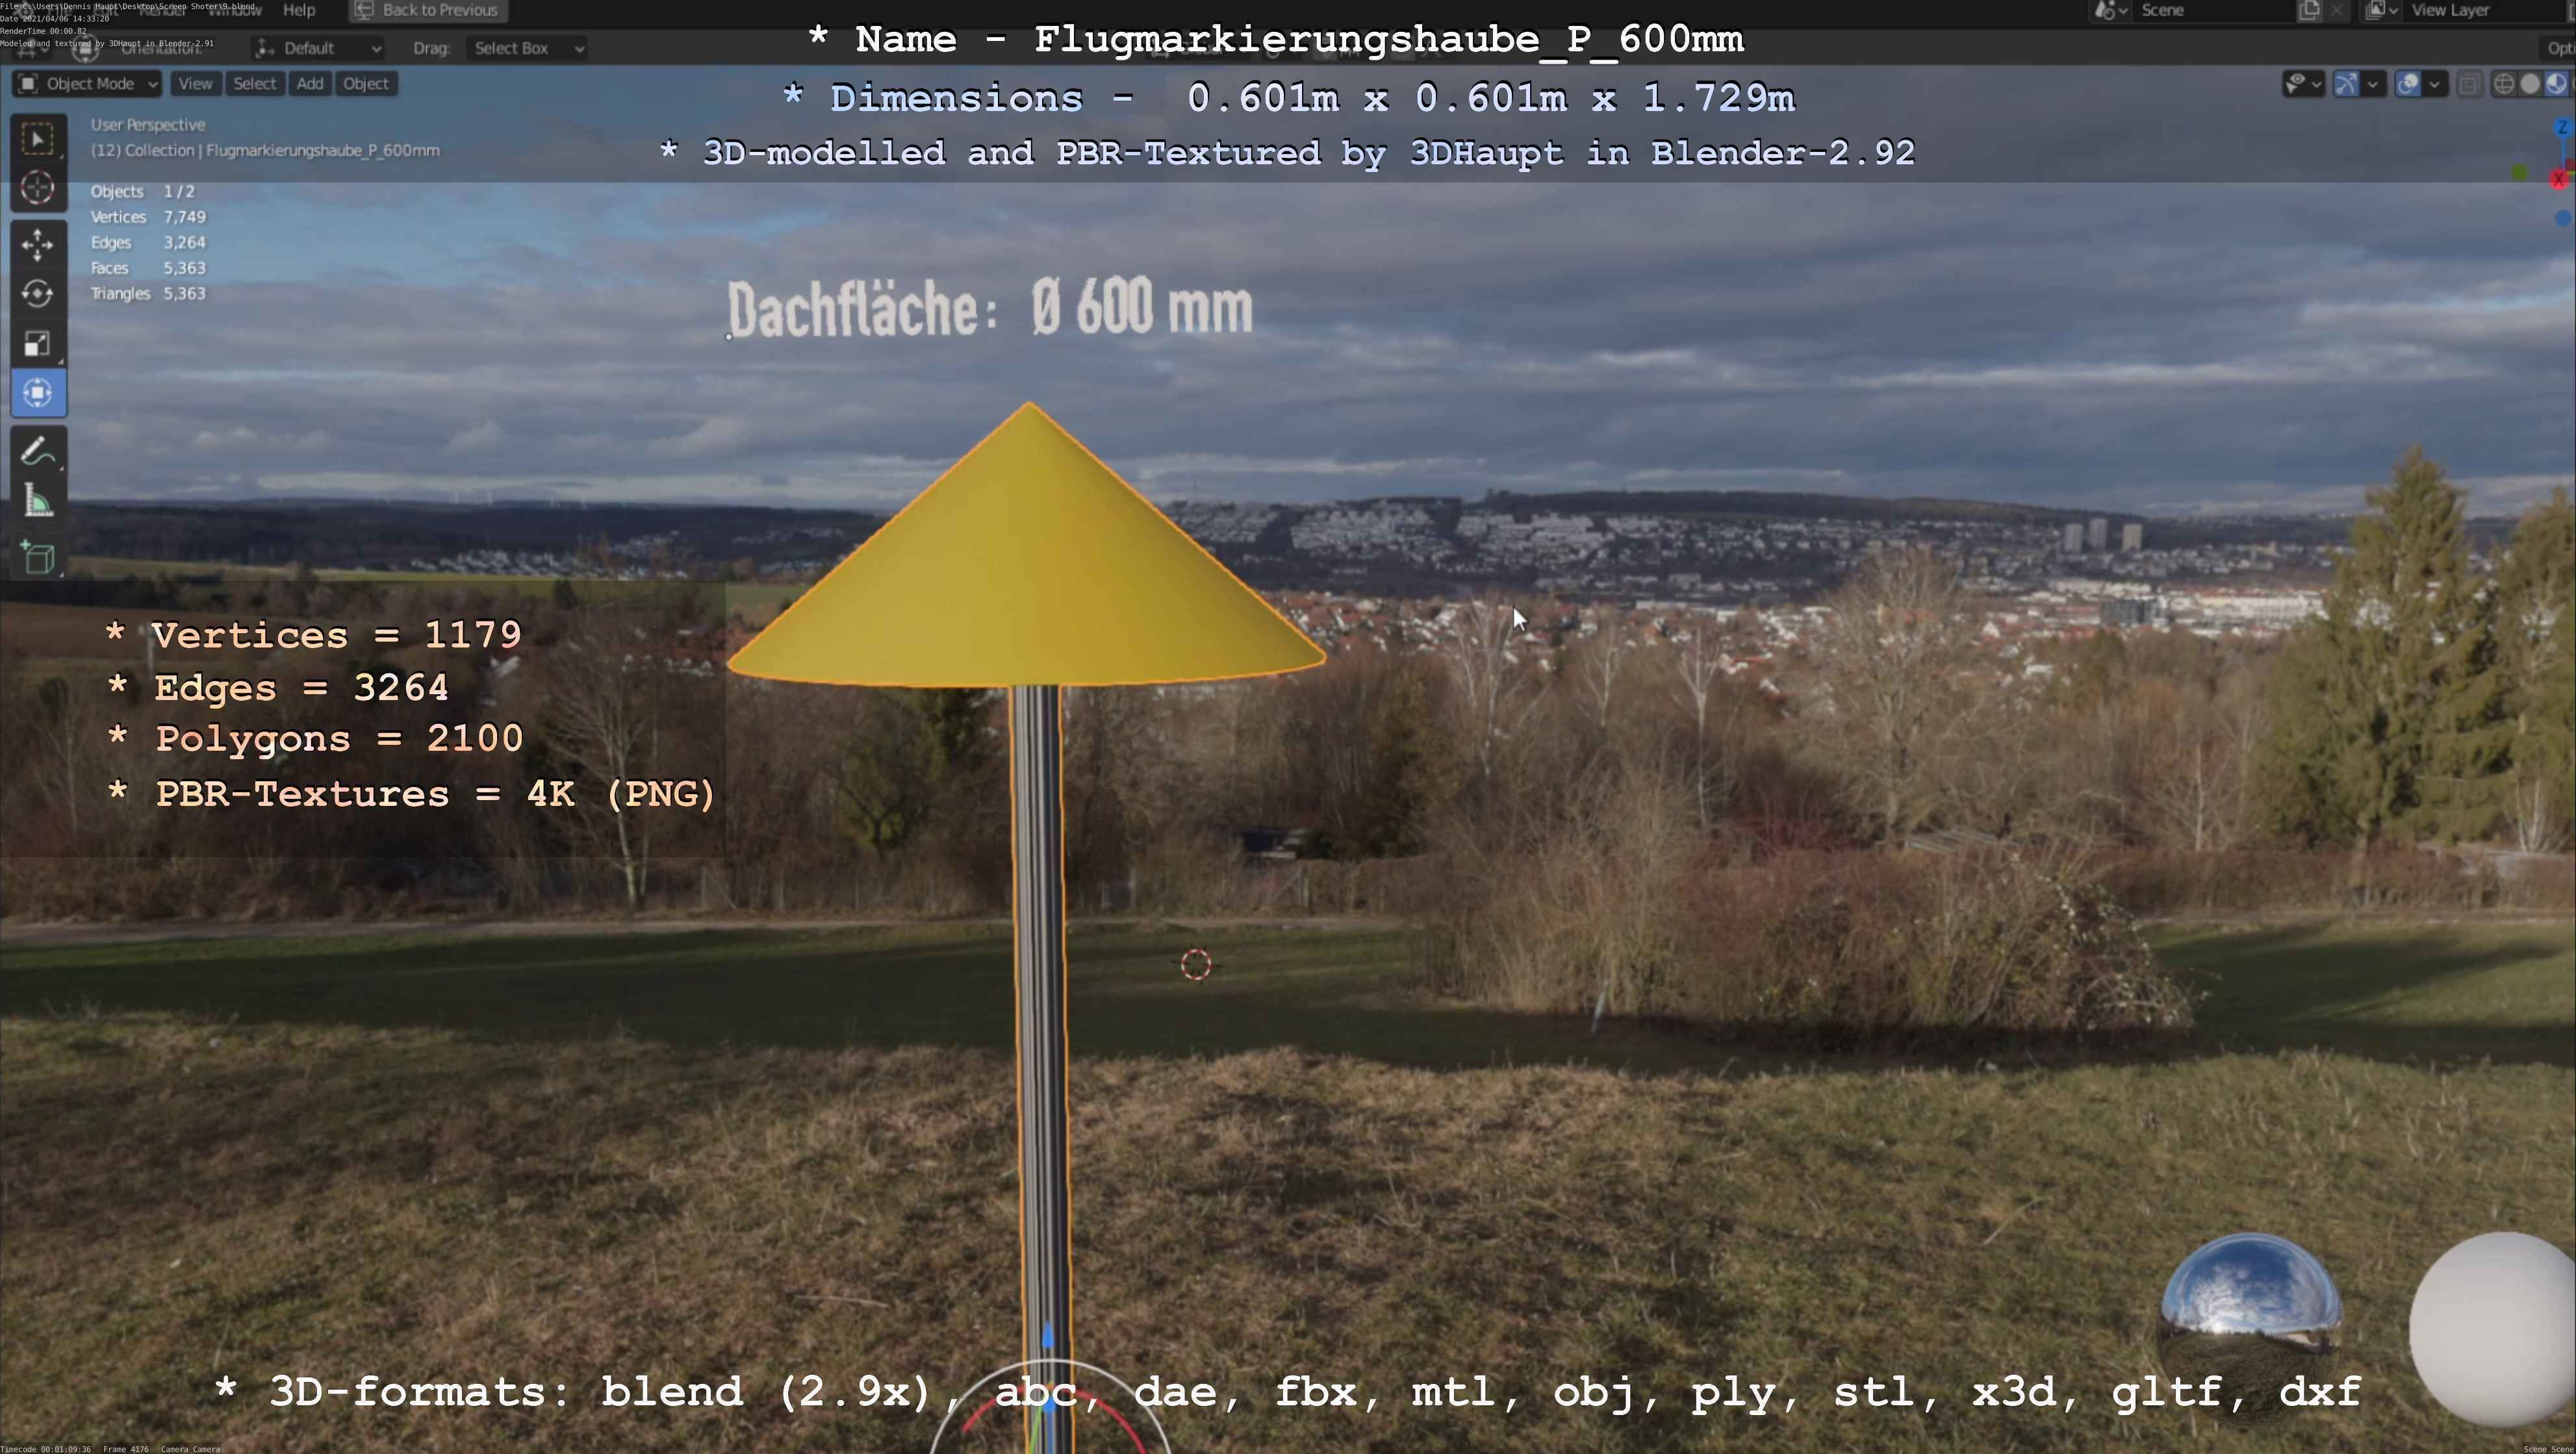Screen dimensions: 2576x1454
Task: Click the View Layer name field
Action: tap(2485, 10)
